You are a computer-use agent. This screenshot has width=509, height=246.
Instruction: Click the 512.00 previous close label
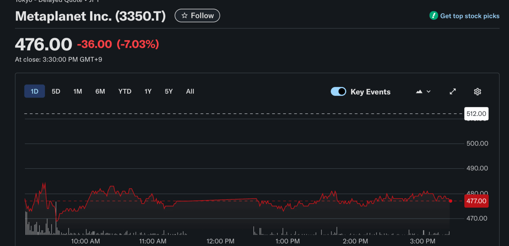click(x=476, y=114)
